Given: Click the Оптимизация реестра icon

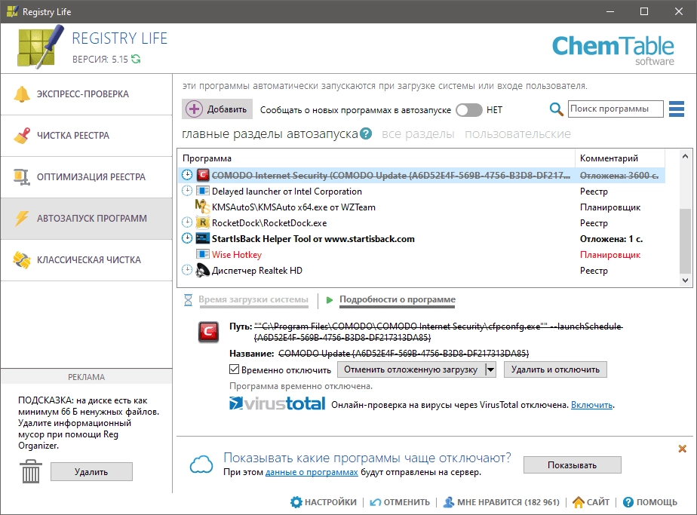Looking at the screenshot, I should pyautogui.click(x=21, y=177).
